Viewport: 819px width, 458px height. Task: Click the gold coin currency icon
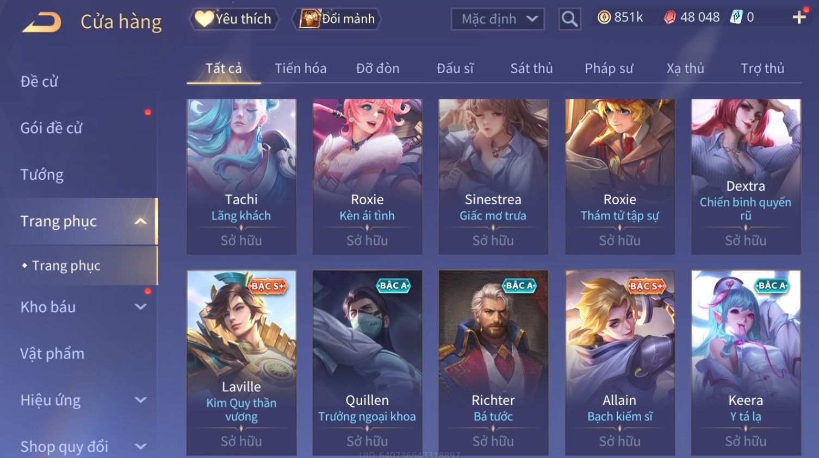point(604,17)
